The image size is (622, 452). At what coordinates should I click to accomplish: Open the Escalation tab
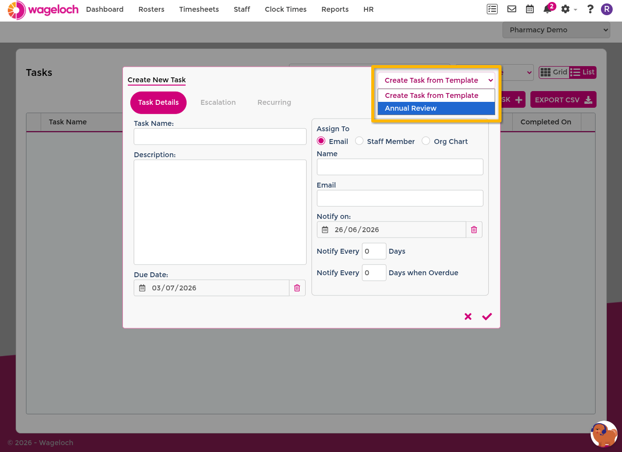point(218,102)
